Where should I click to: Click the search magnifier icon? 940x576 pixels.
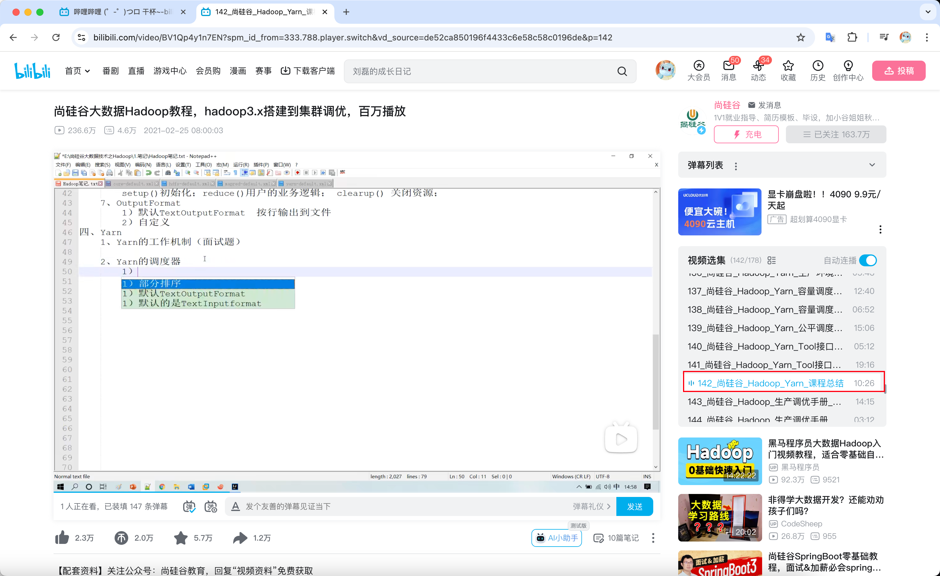click(622, 71)
